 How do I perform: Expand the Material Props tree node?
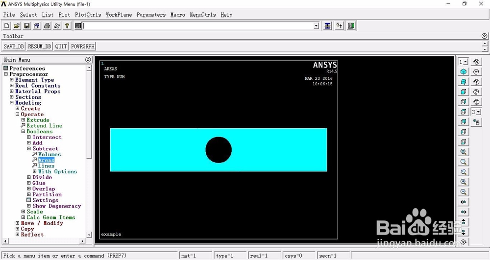point(12,92)
